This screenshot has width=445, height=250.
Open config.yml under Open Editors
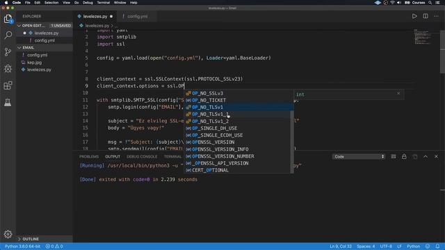44,40
